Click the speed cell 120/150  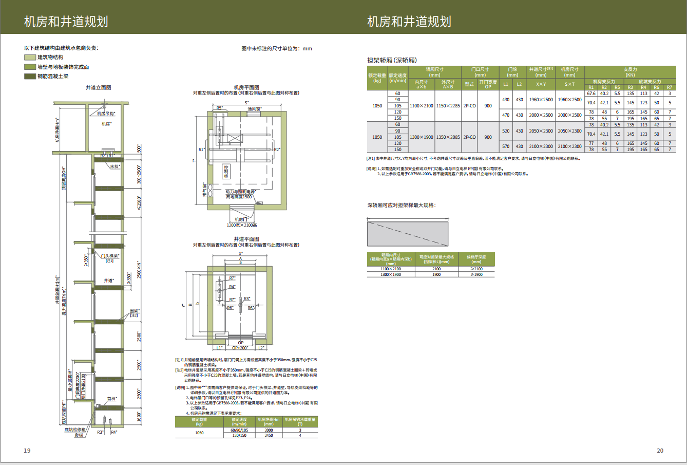pos(239,435)
